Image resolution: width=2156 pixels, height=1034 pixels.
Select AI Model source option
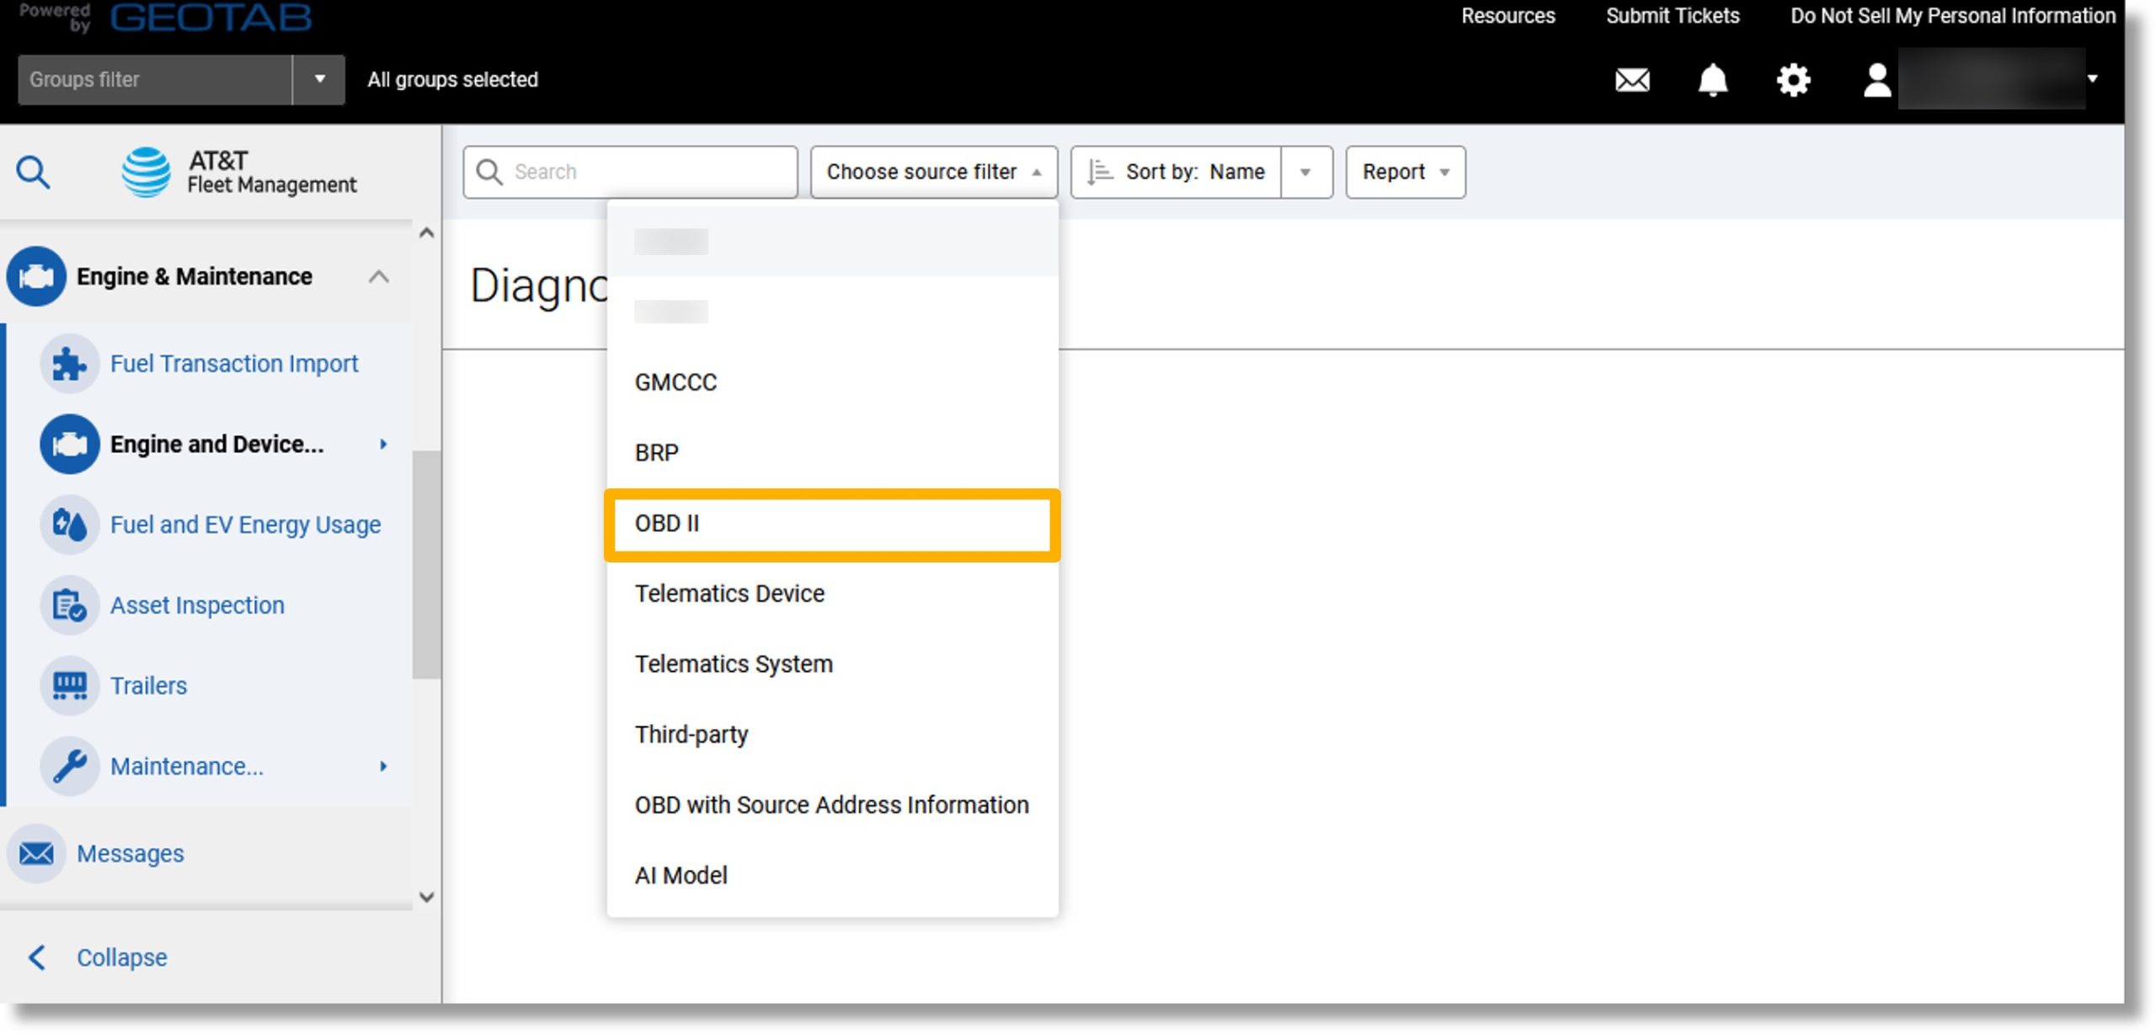832,876
